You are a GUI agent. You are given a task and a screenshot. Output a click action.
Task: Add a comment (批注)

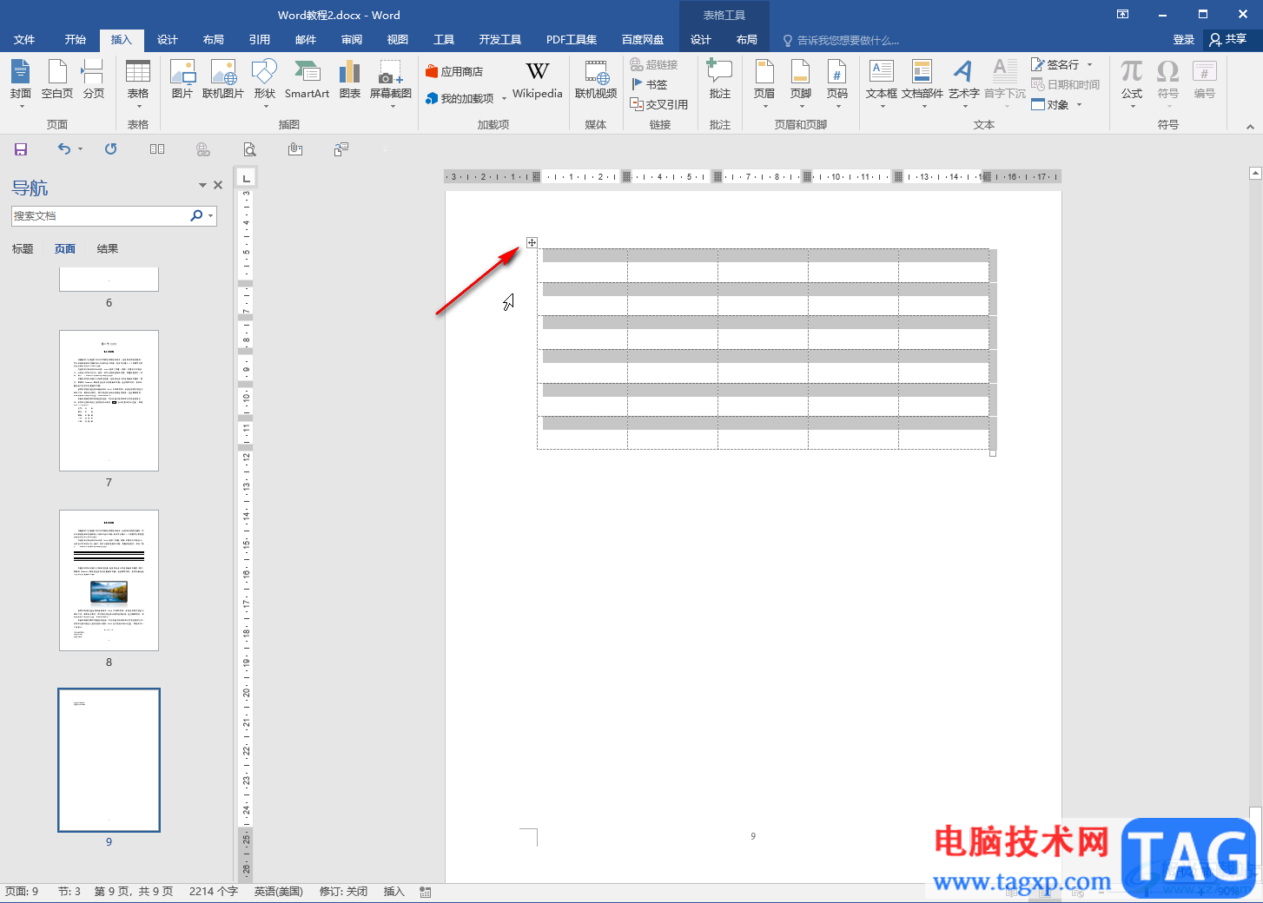pyautogui.click(x=720, y=80)
